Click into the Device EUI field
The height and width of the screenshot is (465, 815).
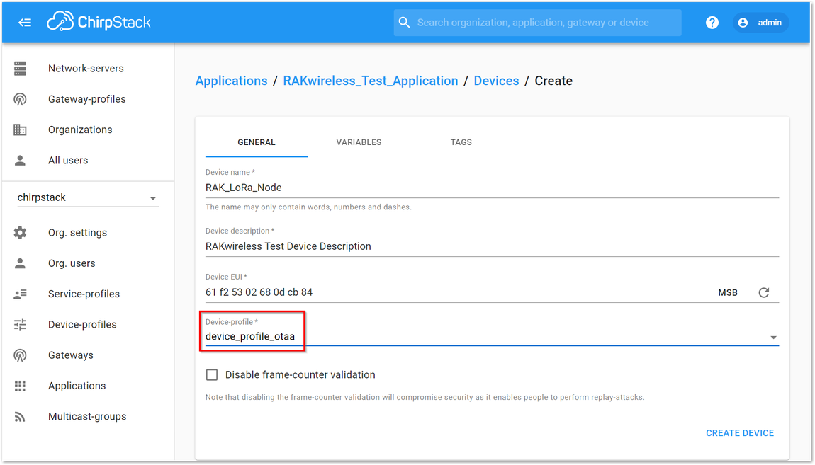457,293
